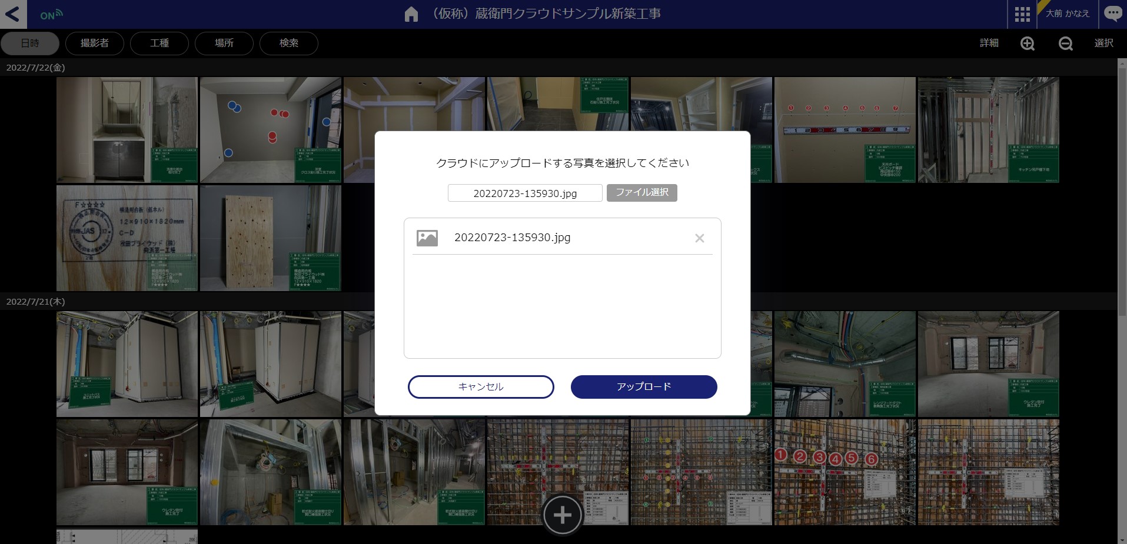Viewport: 1127px width, 544px height.
Task: Click the zoom out magnifier icon
Action: point(1066,44)
